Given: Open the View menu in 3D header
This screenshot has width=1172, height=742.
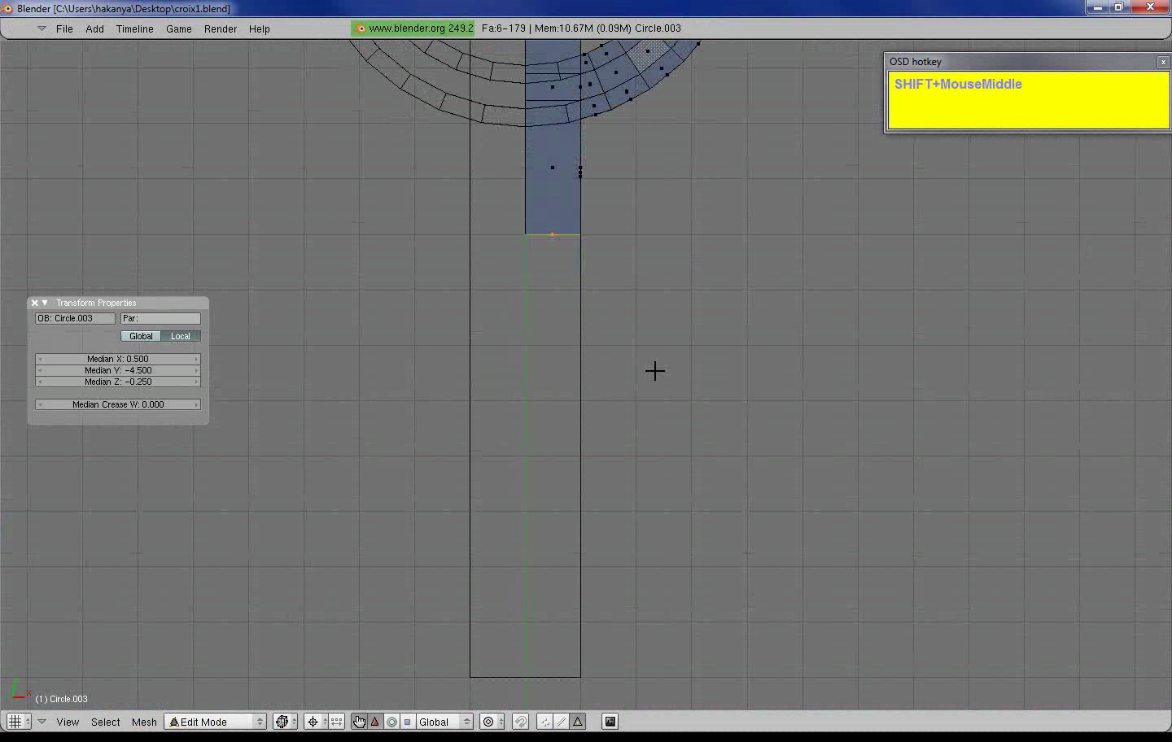Looking at the screenshot, I should pyautogui.click(x=68, y=722).
